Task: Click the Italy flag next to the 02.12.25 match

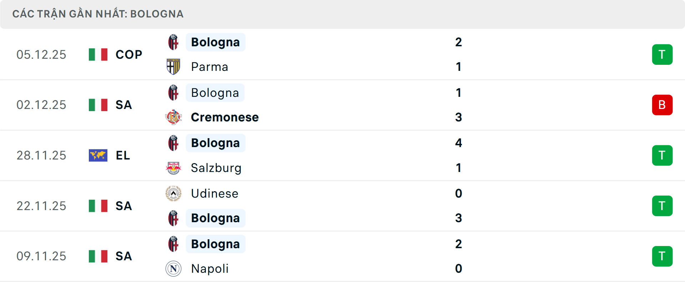Action: coord(98,105)
